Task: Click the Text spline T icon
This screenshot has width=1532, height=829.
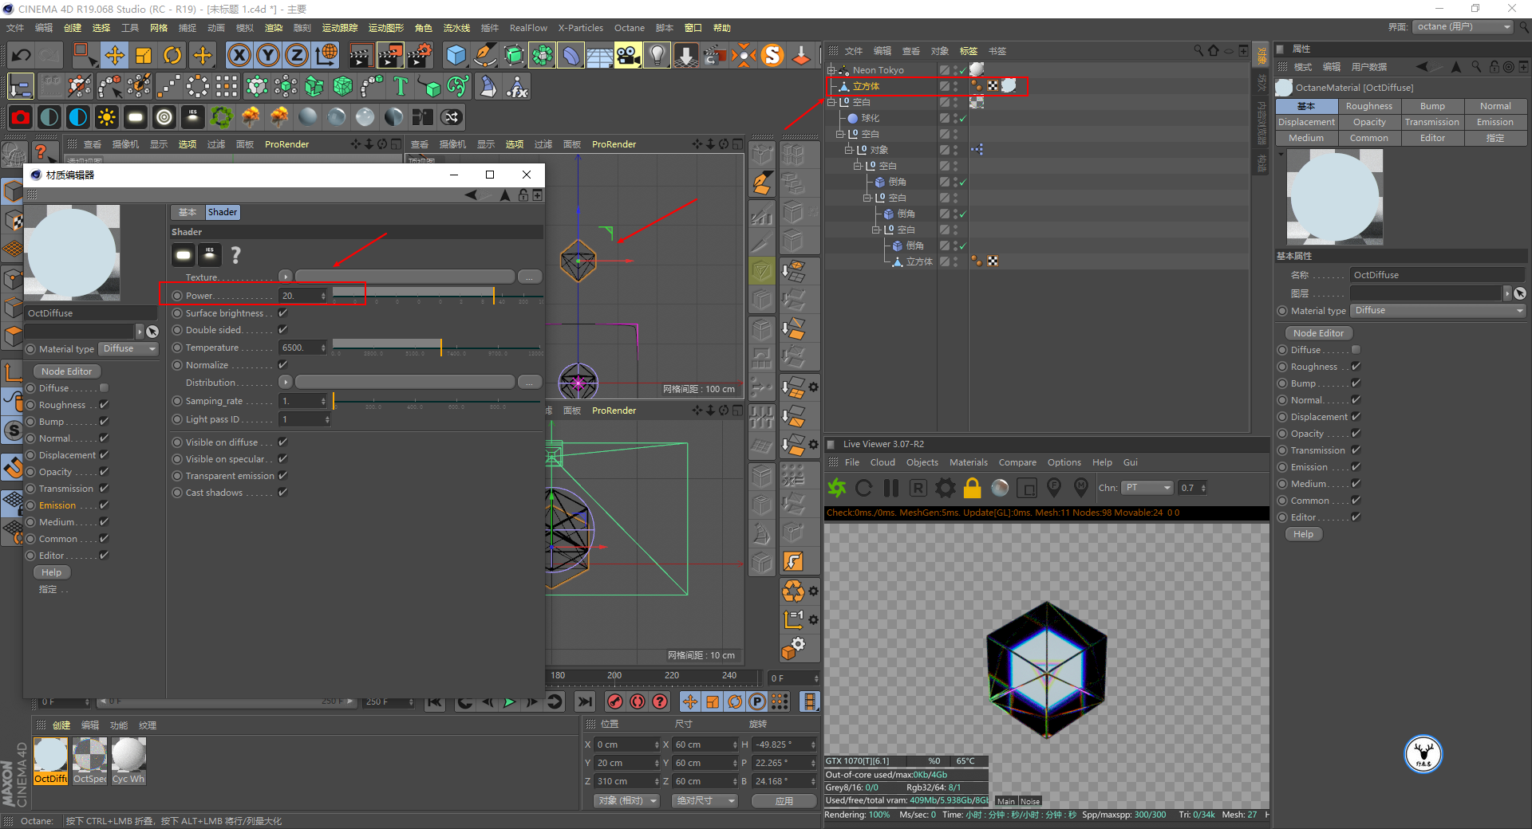Action: (x=401, y=86)
